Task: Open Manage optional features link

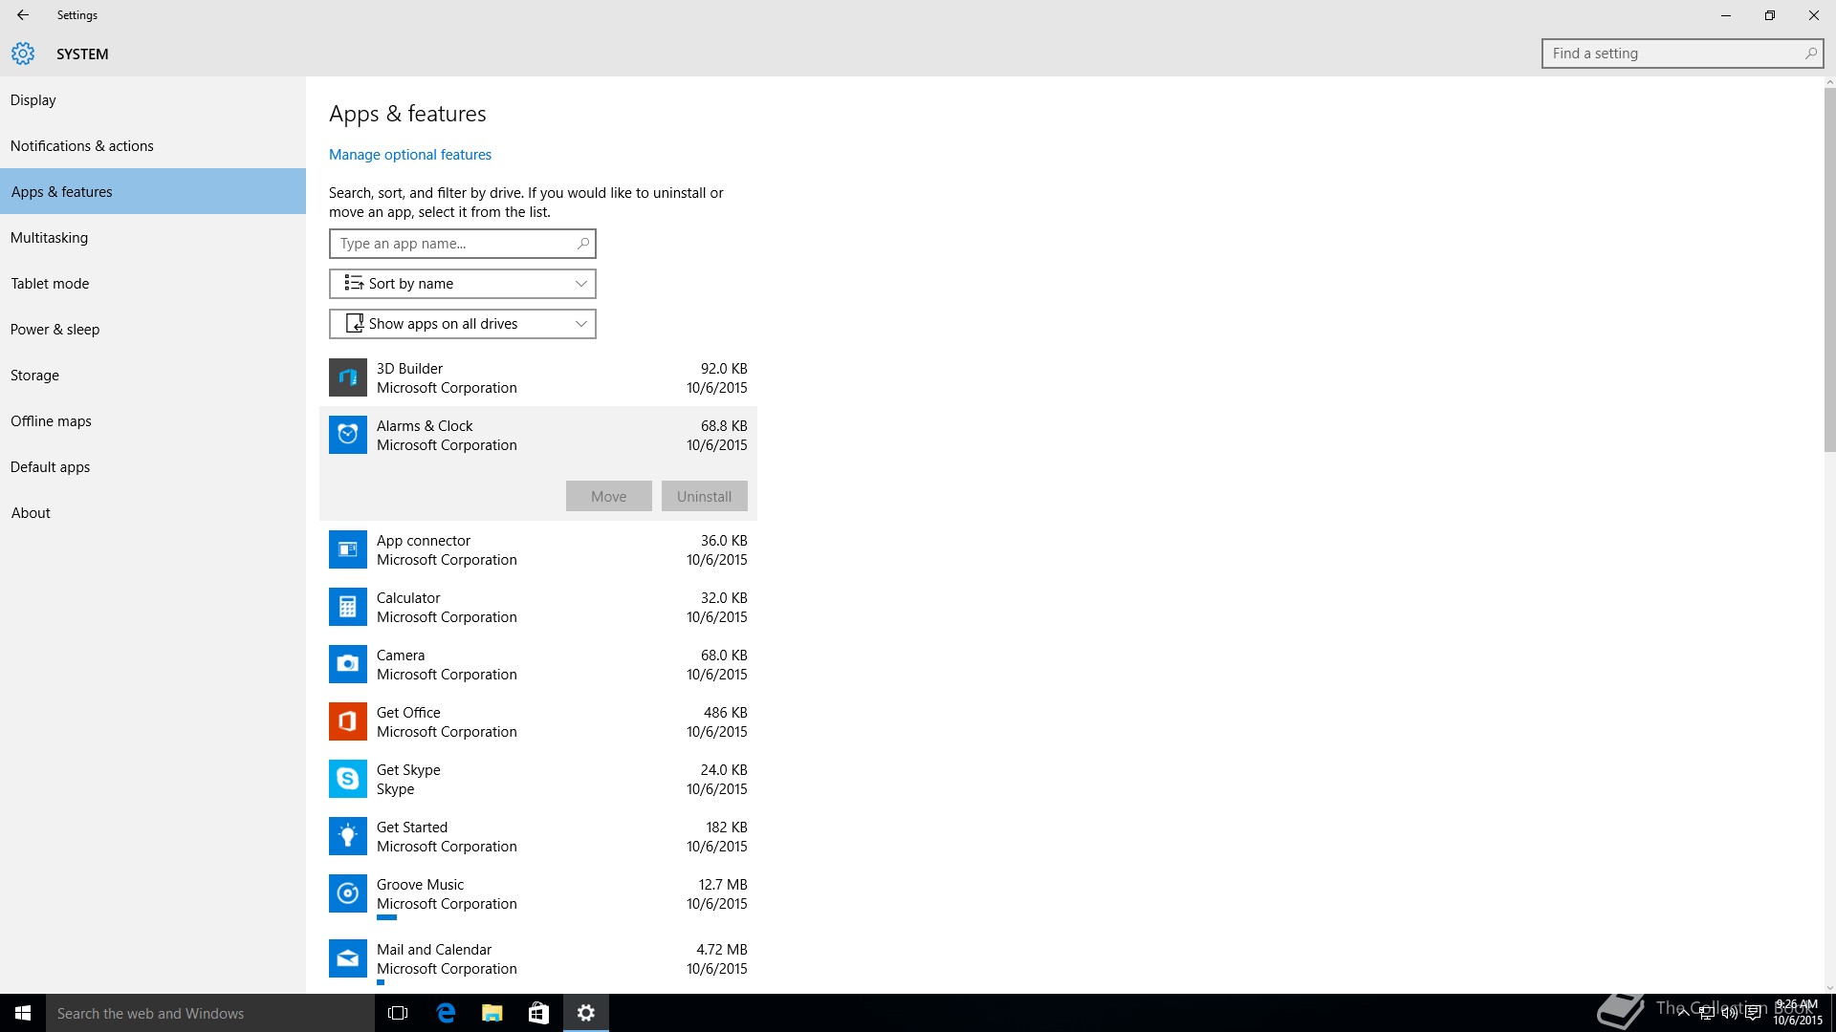Action: (x=410, y=155)
